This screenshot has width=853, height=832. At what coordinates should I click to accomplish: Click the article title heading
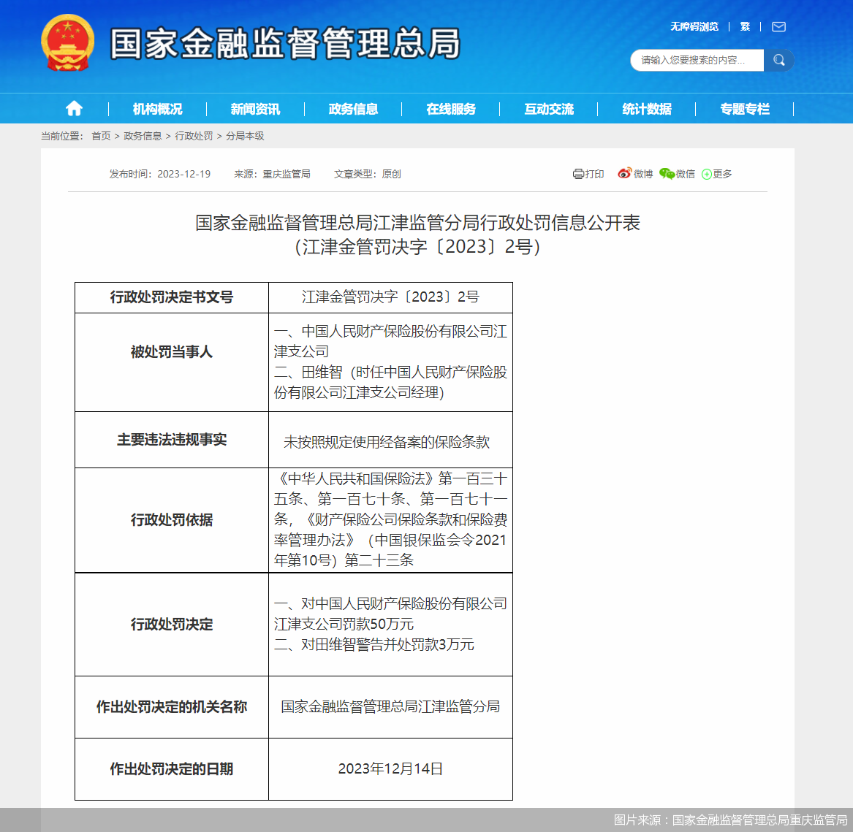(x=417, y=234)
